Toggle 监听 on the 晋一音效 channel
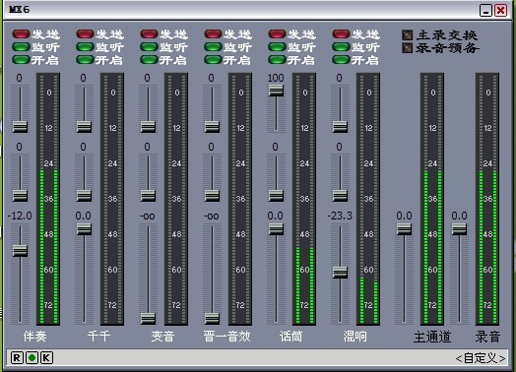This screenshot has height=372, width=516. point(214,47)
